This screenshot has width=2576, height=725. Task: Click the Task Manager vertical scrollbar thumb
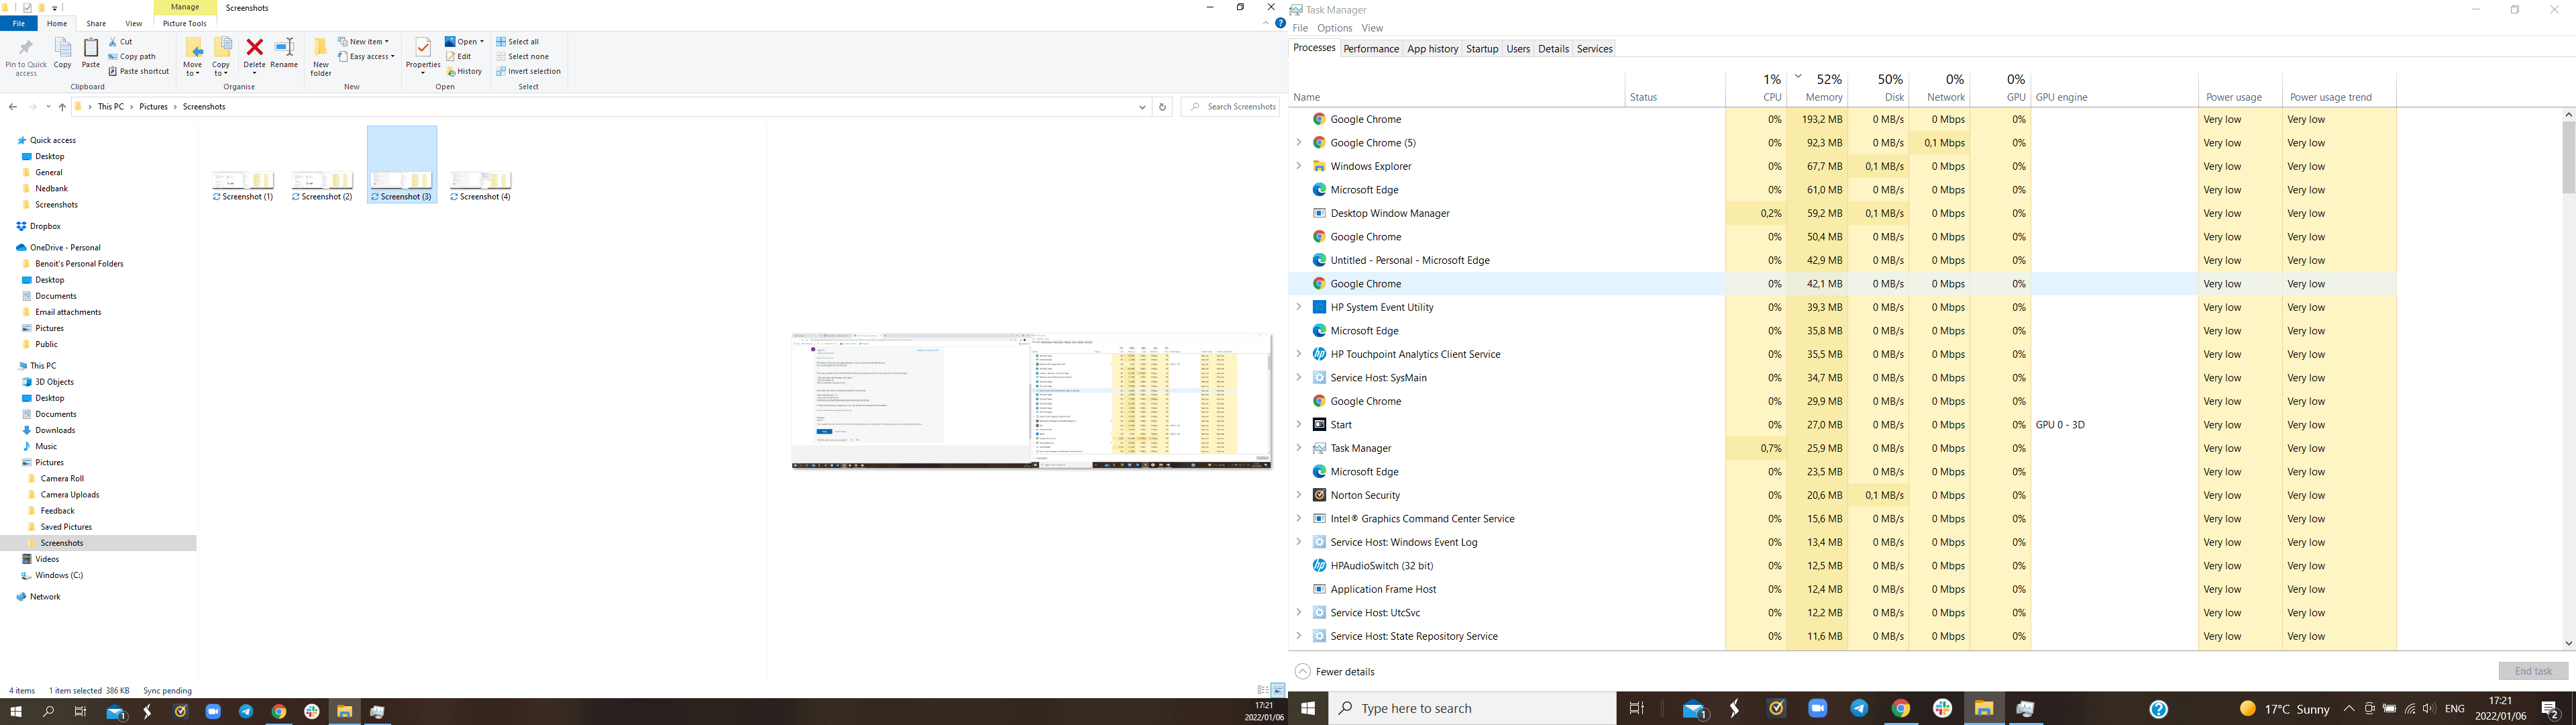(2568, 156)
